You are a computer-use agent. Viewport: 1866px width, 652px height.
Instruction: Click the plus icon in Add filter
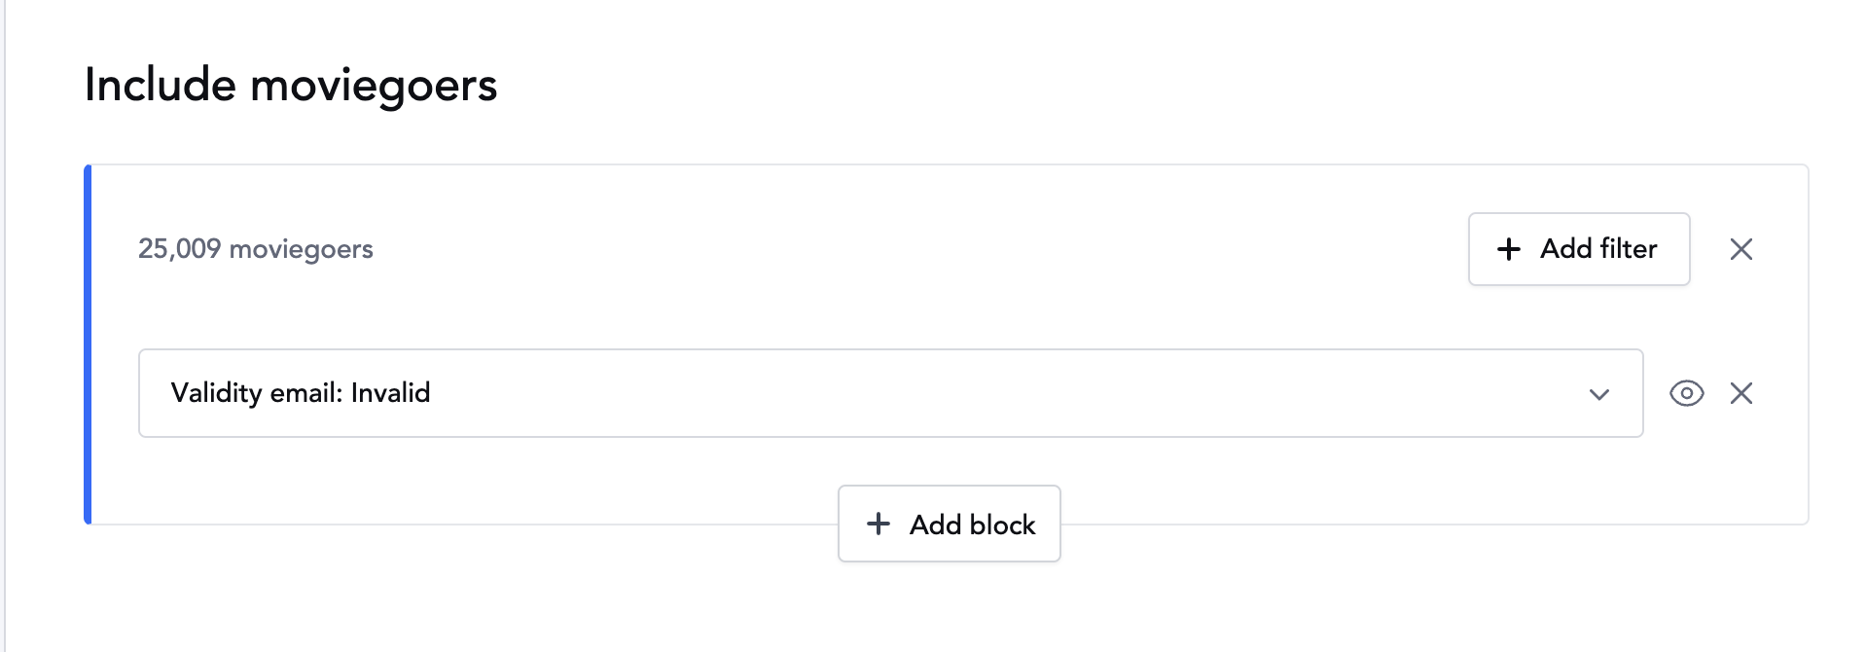pos(1509,249)
